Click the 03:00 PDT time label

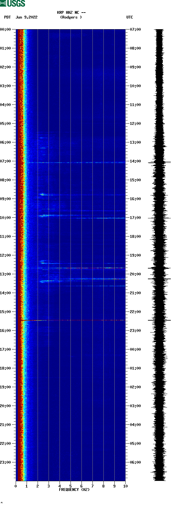(x=5, y=86)
